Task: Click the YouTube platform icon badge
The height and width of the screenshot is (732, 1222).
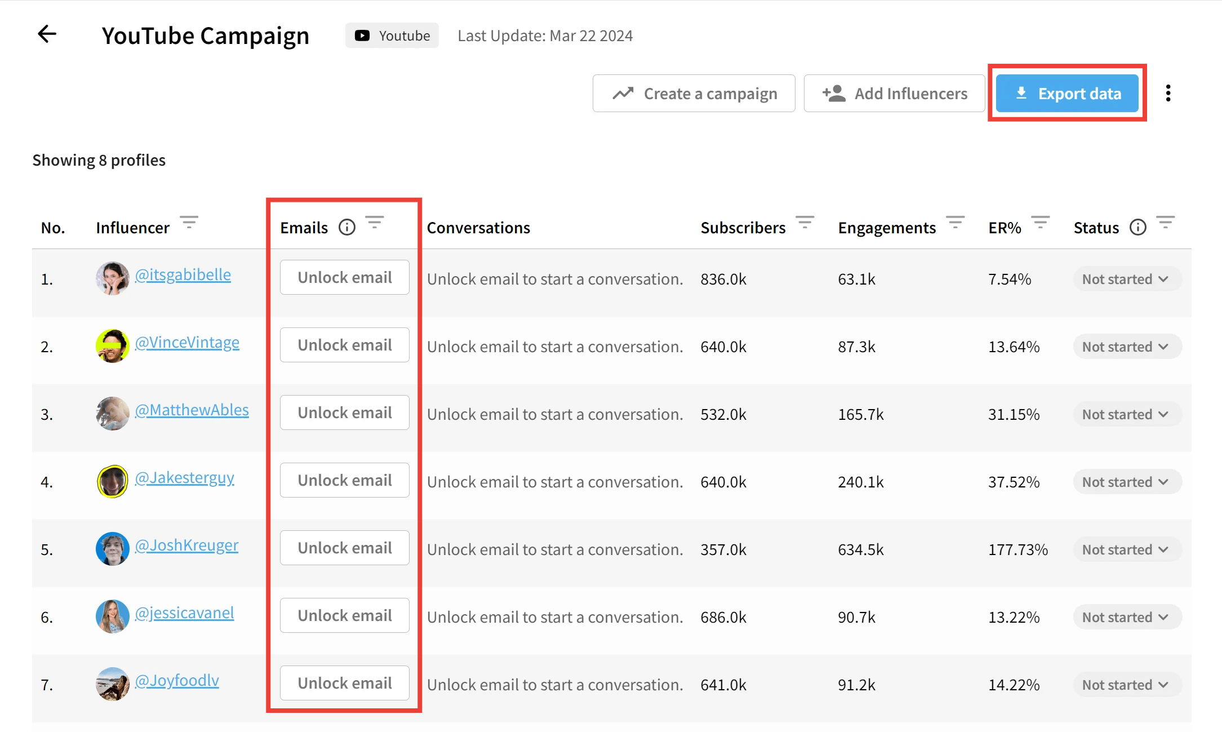Action: [x=363, y=35]
